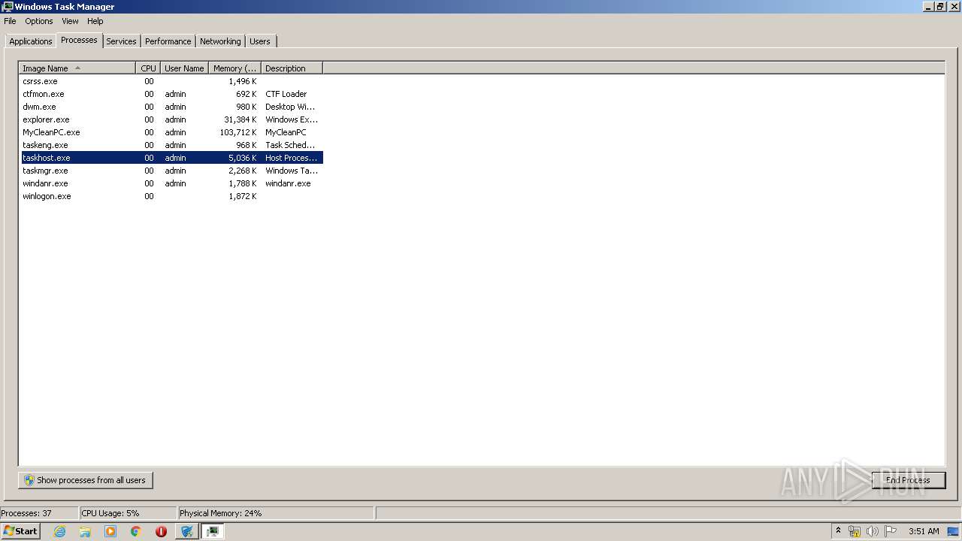Image resolution: width=962 pixels, height=541 pixels.
Task: Select the dwm.exe process row
Action: click(x=171, y=107)
